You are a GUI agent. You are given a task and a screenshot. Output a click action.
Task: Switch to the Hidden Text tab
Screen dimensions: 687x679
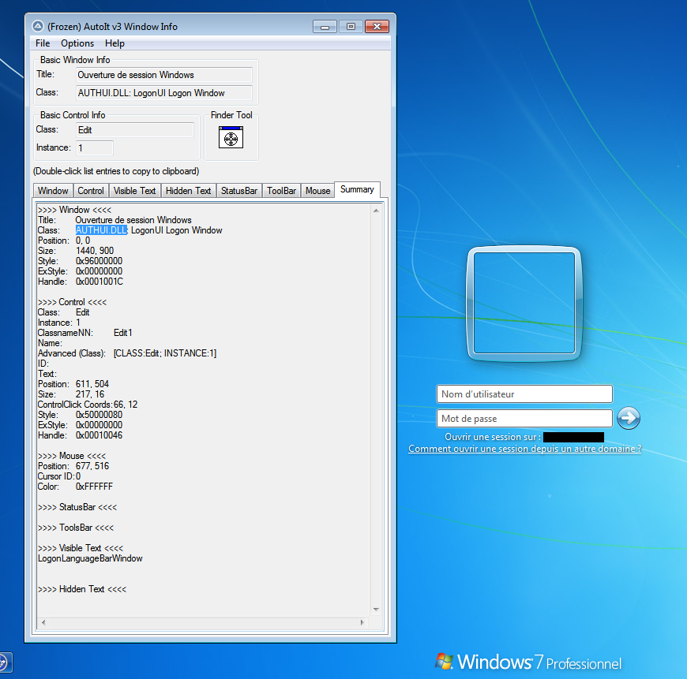(189, 191)
